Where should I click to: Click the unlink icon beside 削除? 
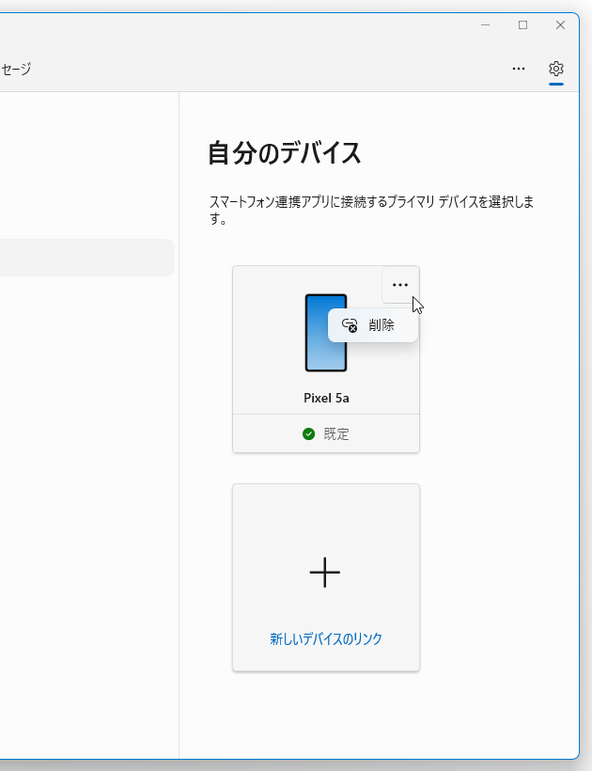point(350,325)
